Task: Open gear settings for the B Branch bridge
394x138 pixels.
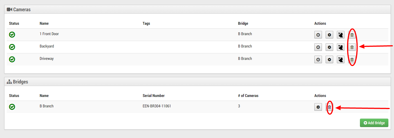Action: [x=318, y=107]
